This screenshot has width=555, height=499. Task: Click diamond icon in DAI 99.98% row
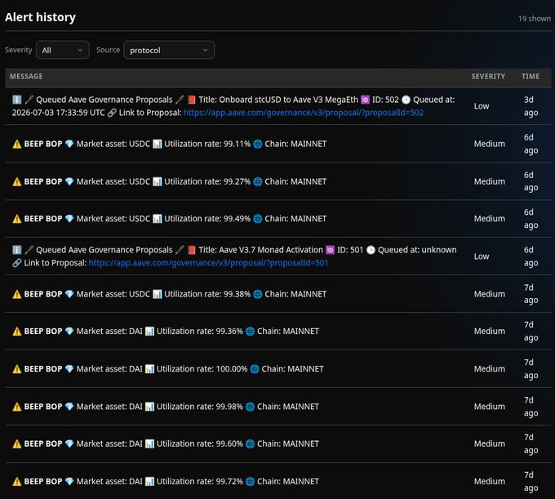tap(69, 406)
